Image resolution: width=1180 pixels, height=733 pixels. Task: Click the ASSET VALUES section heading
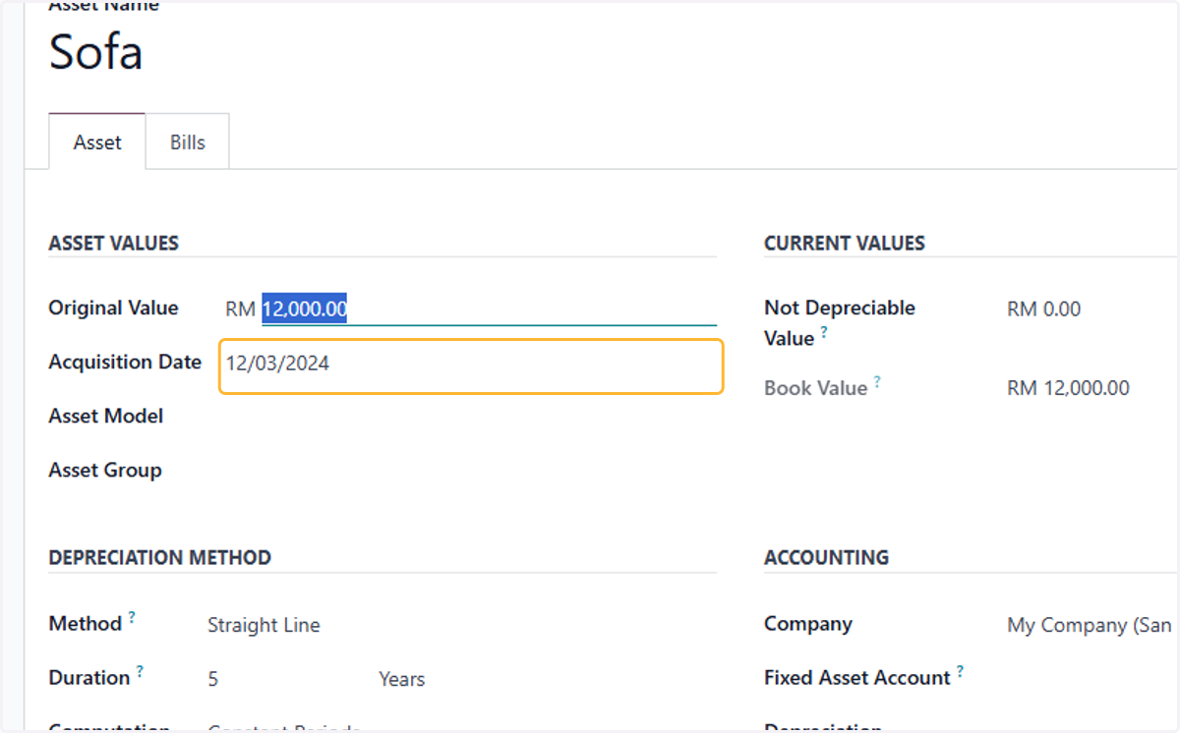pos(114,243)
